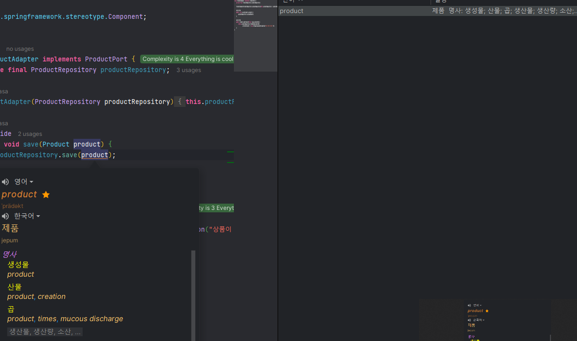This screenshot has width=577, height=341.
Task: Click the '2 usages' inlay hint
Action: click(x=30, y=134)
